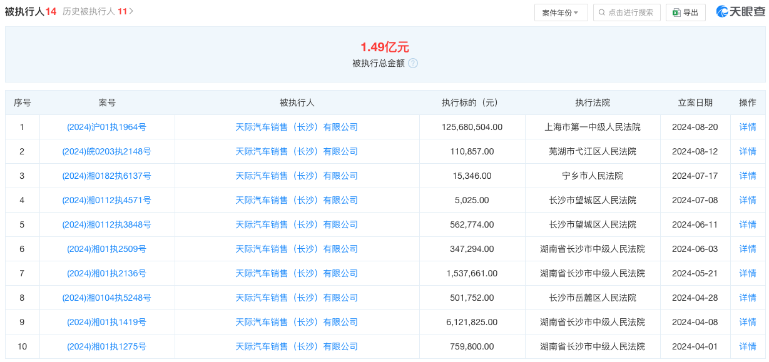769x362 pixels.
Task: Open the 案件年份 dropdown
Action: coord(561,13)
